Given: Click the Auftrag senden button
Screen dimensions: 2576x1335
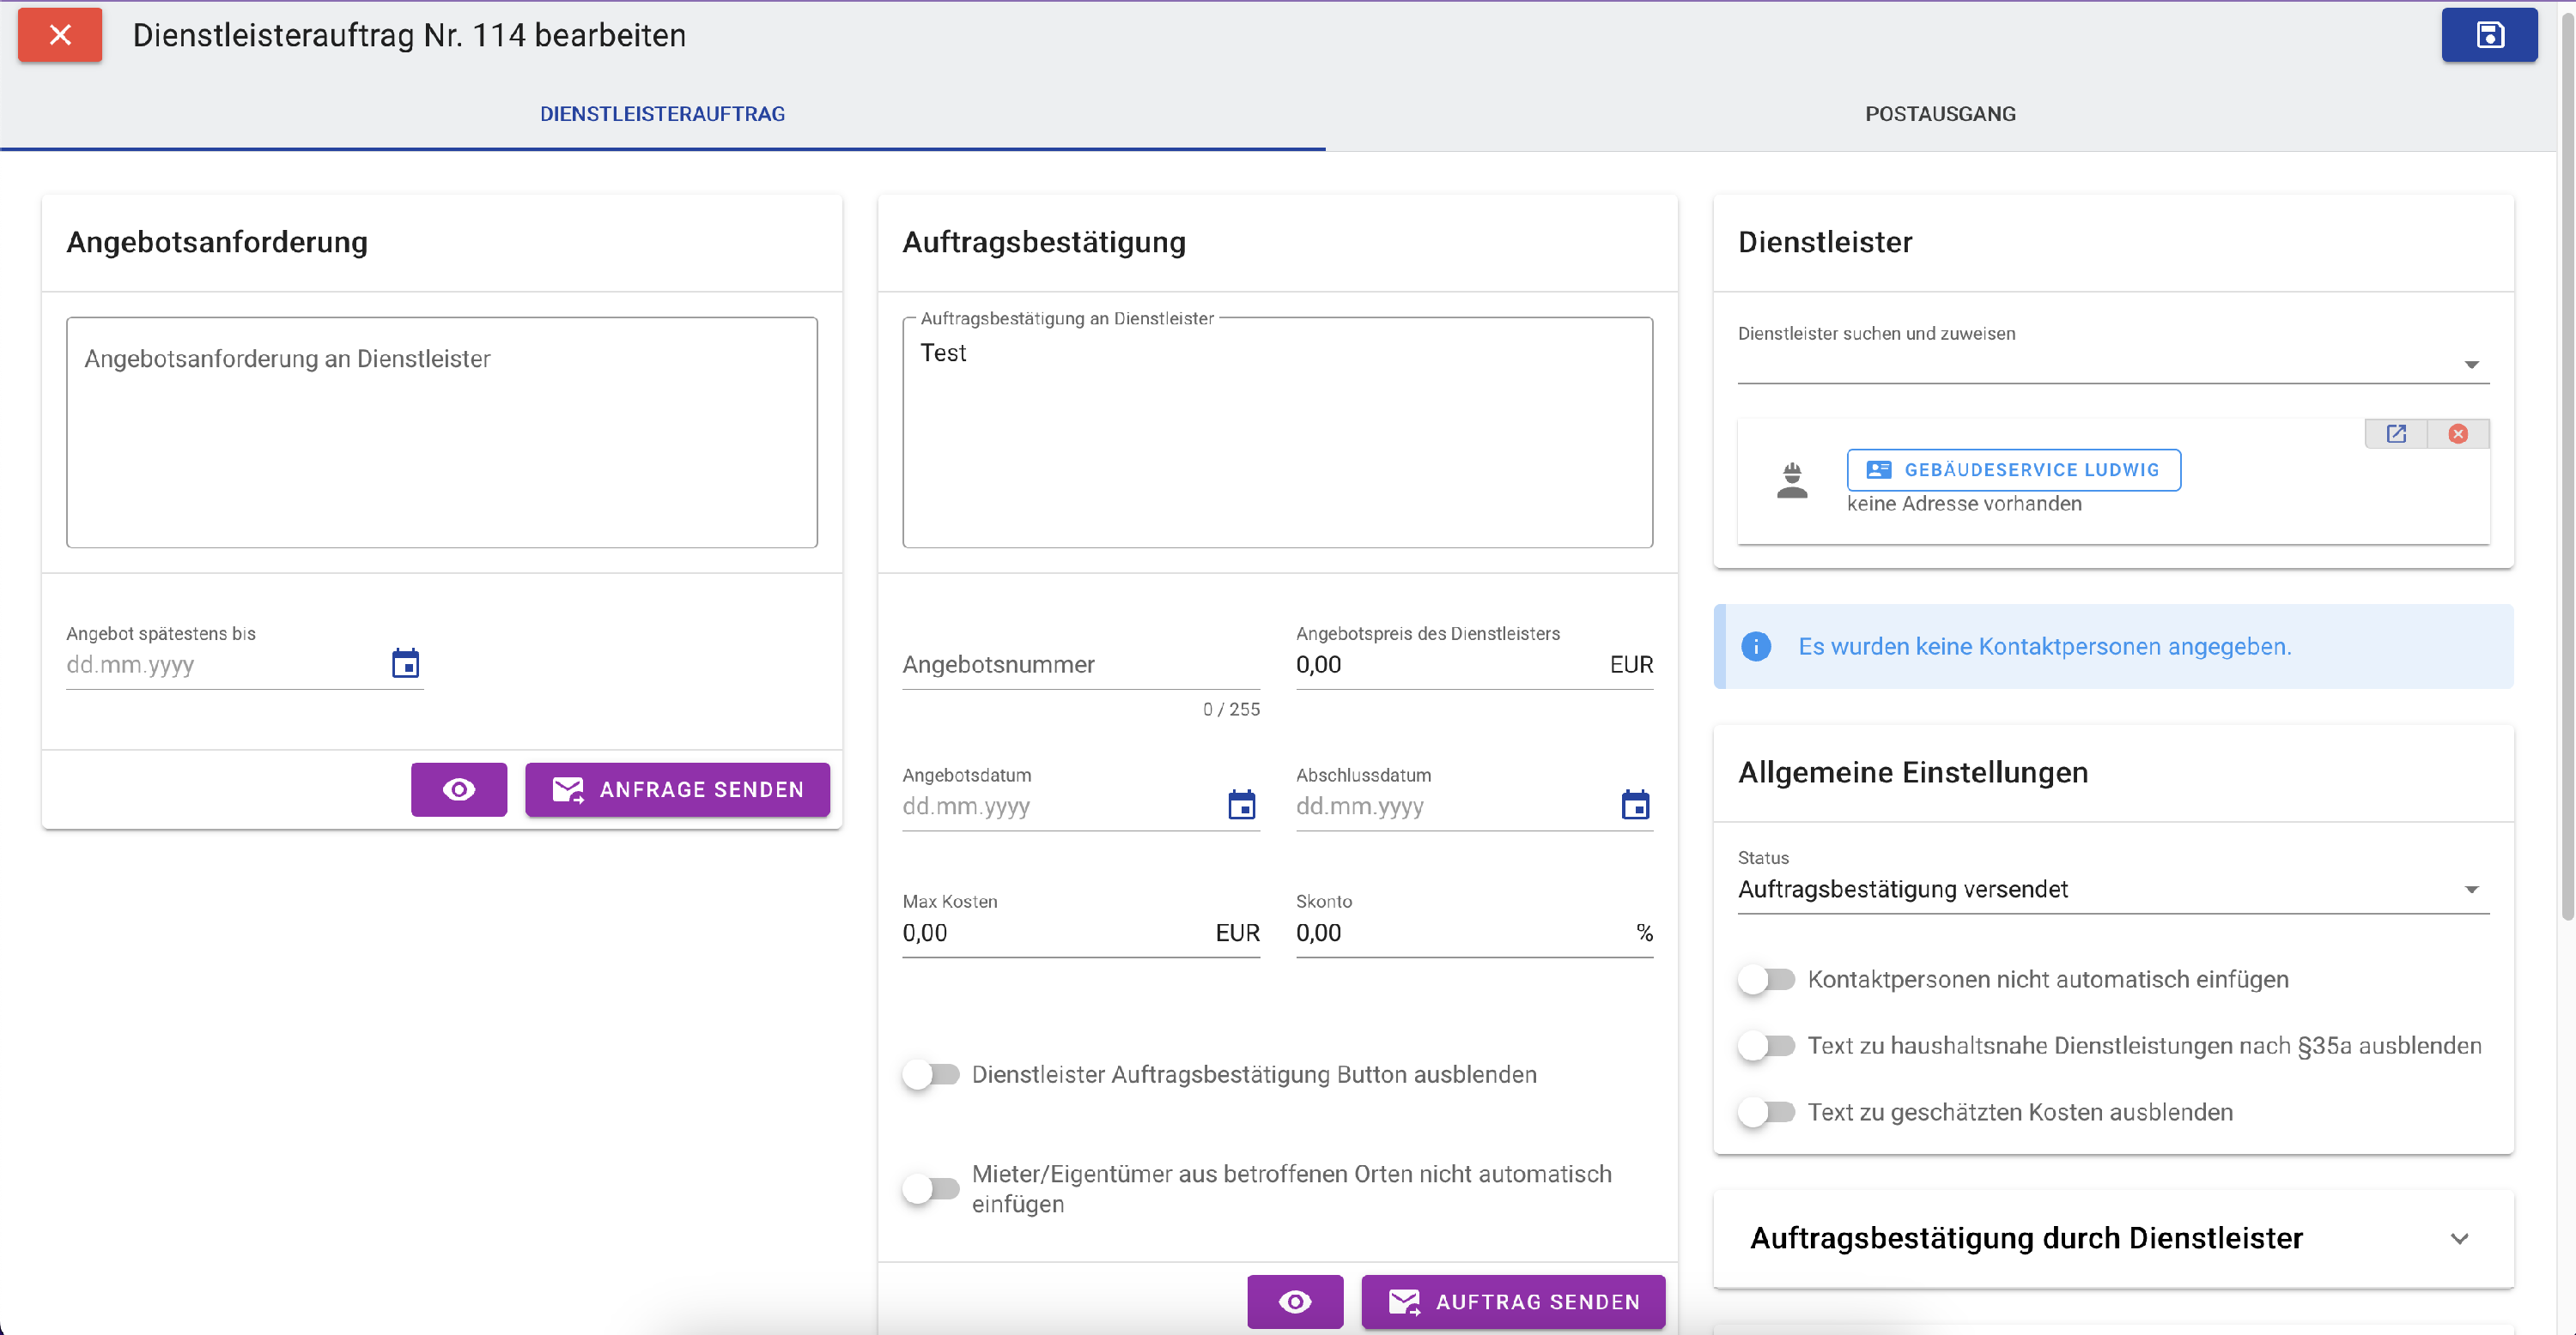Looking at the screenshot, I should coord(1513,1301).
